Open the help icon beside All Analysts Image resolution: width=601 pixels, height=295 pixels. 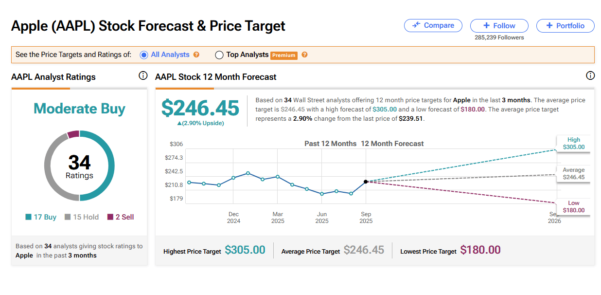196,55
